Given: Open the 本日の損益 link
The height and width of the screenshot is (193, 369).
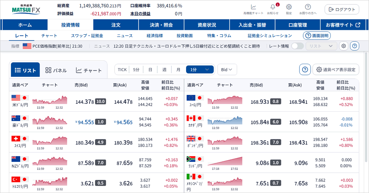Looking at the screenshot, I should coord(140,14).
